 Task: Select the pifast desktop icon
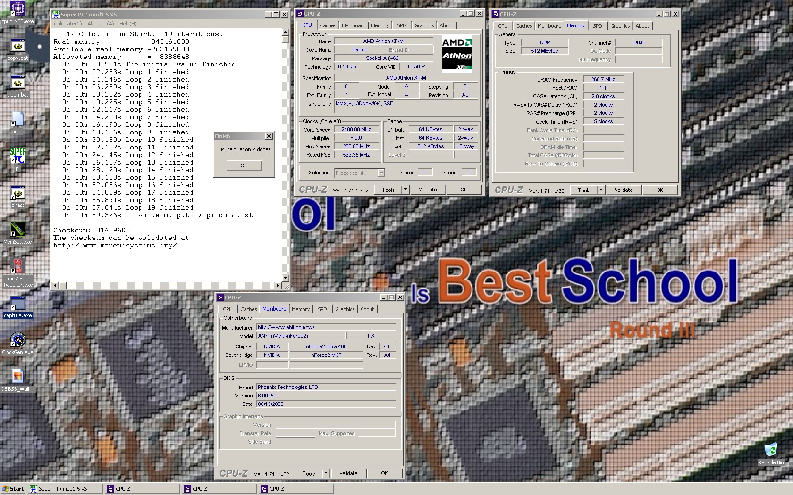[17, 197]
